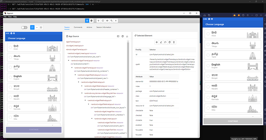Select Odia radio button in emulator

click(208, 108)
